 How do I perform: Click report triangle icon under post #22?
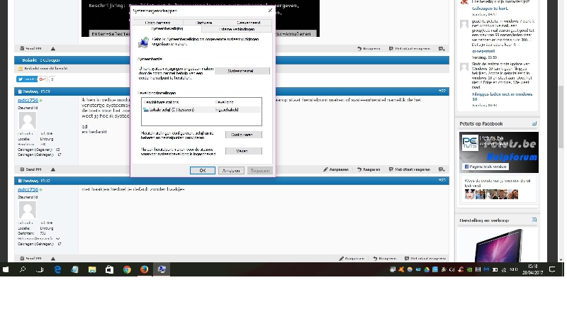[53, 169]
